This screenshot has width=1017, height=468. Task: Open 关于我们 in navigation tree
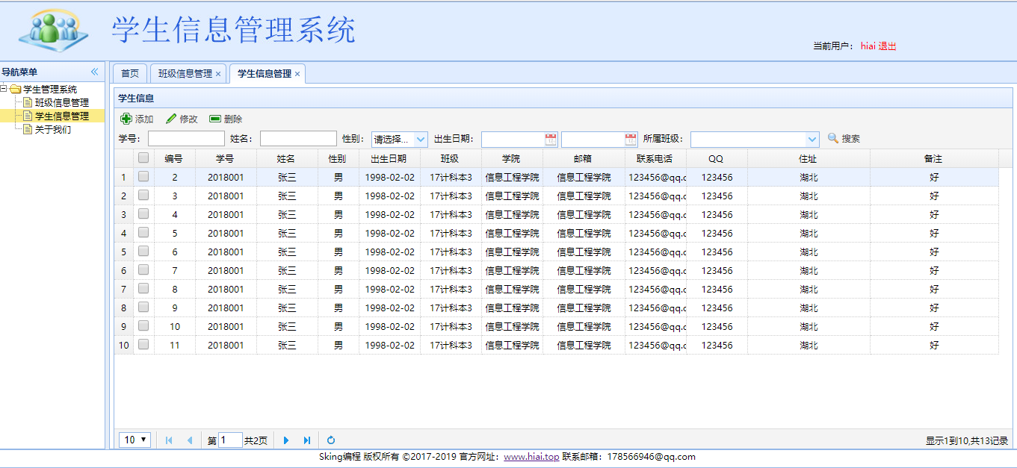(x=53, y=130)
